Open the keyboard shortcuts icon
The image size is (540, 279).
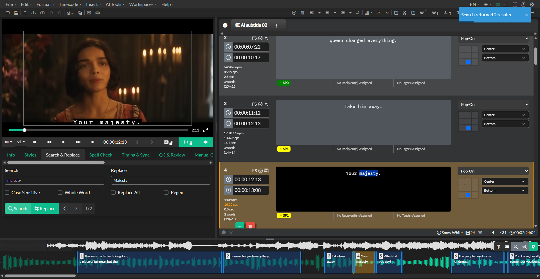click(98, 13)
